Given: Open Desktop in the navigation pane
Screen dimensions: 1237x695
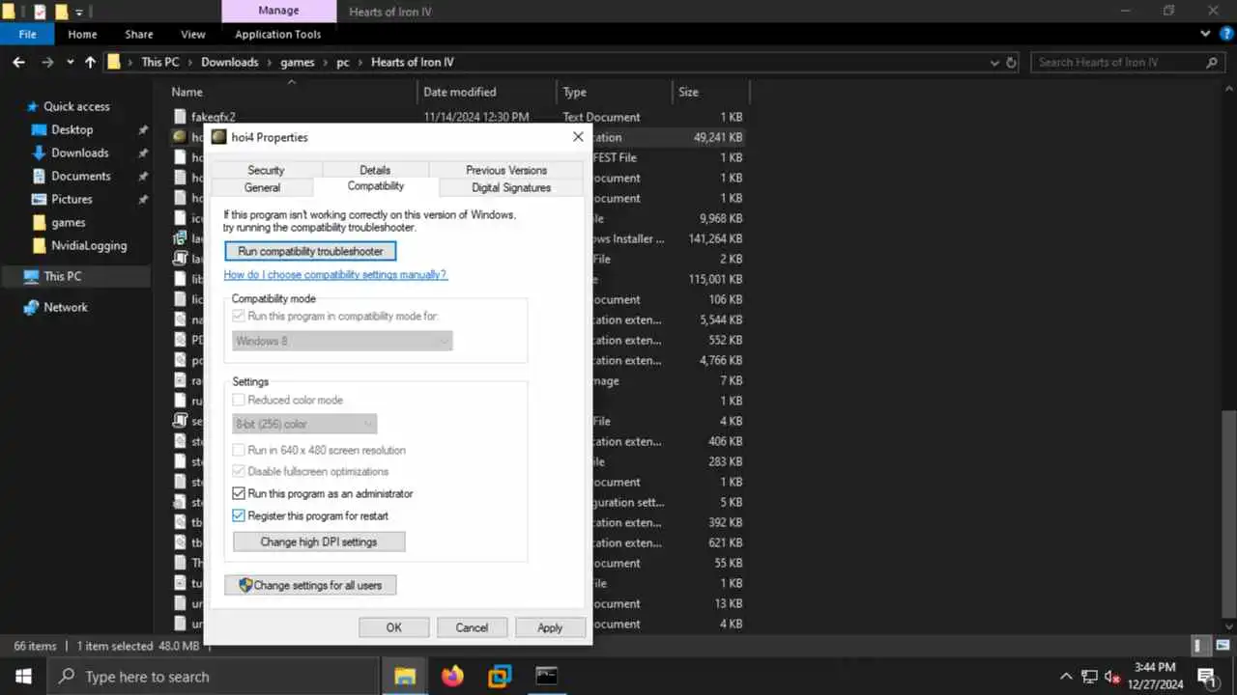Looking at the screenshot, I should (x=72, y=129).
